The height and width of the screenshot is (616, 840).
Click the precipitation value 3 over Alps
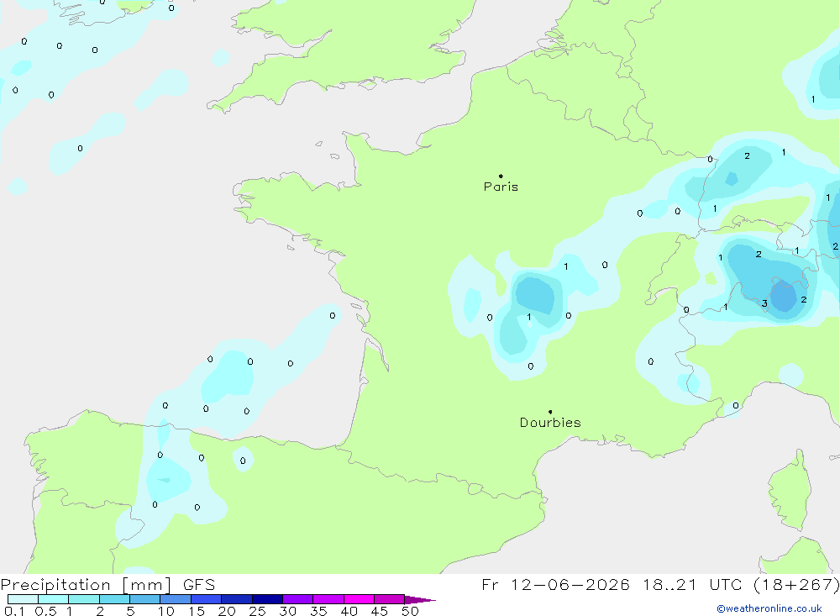(764, 303)
